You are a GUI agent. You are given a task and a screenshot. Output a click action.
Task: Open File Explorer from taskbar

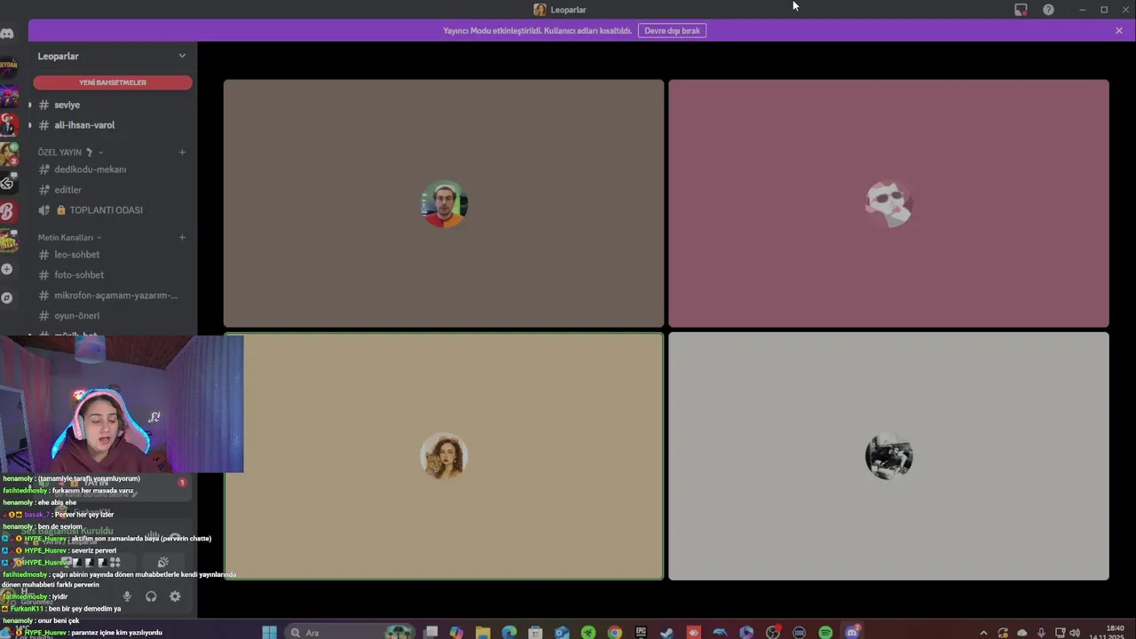[483, 633]
